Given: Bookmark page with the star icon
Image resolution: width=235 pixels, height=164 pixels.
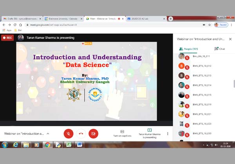Looking at the screenshot, I should [210, 25].
